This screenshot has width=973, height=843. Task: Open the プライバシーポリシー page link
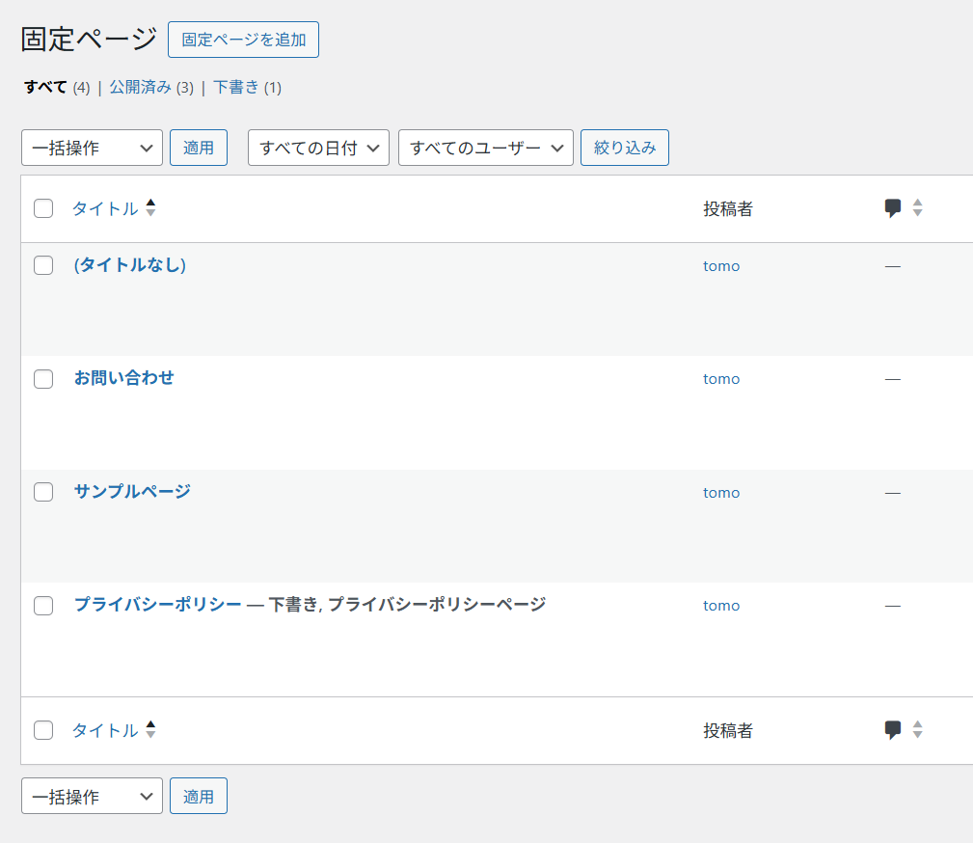[157, 605]
